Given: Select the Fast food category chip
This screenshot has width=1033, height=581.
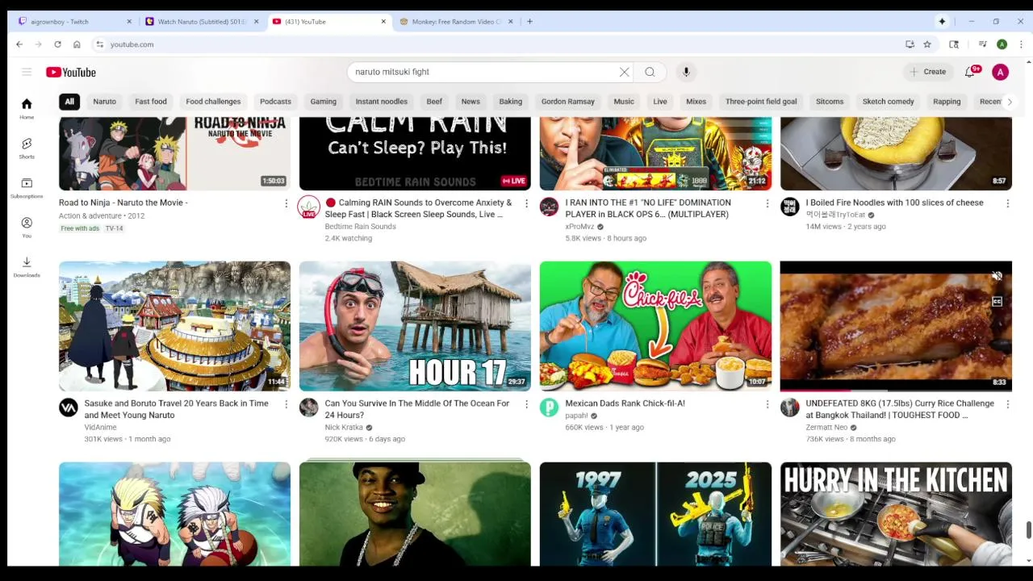Looking at the screenshot, I should point(151,102).
